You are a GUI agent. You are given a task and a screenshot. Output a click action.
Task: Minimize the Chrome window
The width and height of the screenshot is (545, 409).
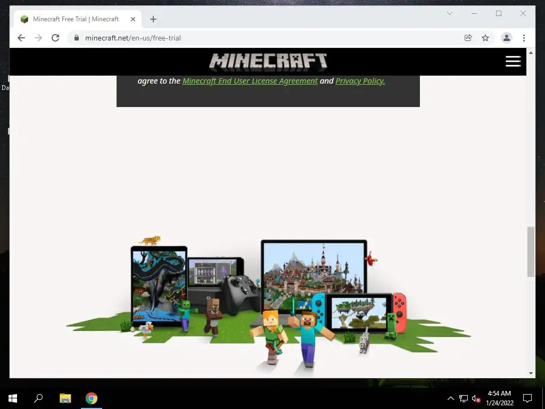[x=474, y=13]
